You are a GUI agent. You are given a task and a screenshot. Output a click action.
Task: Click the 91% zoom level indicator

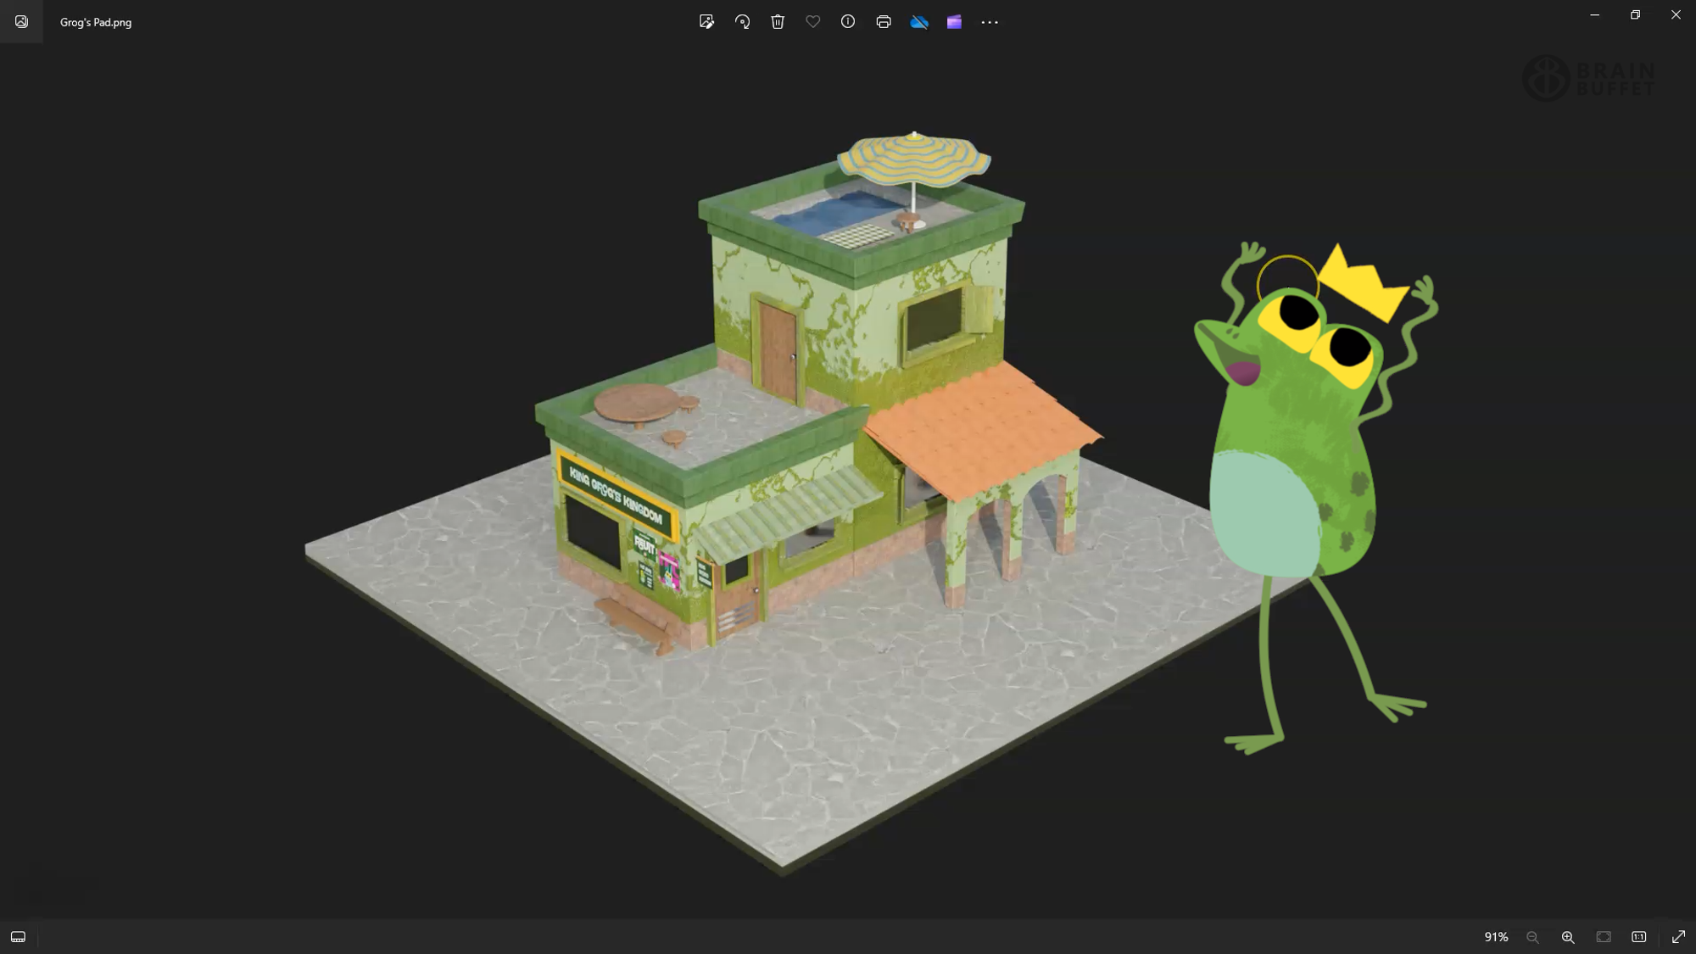click(x=1497, y=937)
